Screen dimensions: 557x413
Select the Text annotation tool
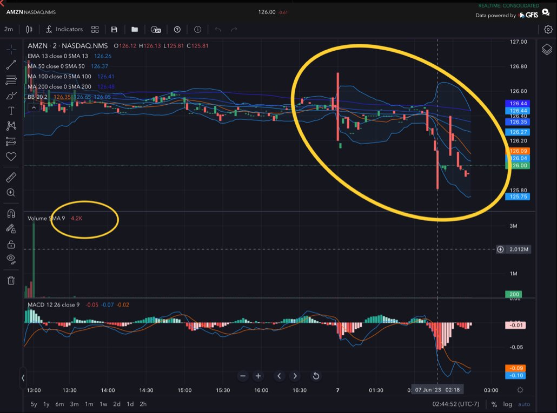pos(11,111)
